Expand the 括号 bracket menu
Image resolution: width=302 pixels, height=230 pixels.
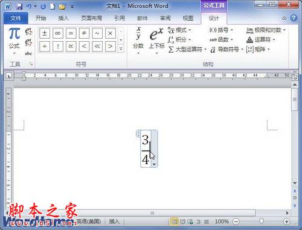click(x=221, y=30)
